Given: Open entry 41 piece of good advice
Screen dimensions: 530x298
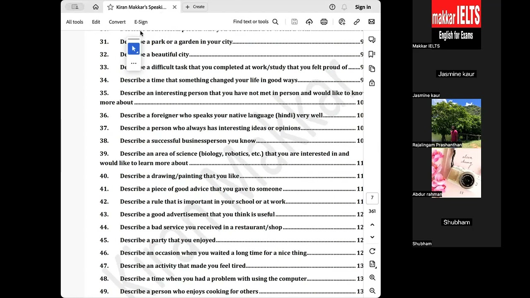Looking at the screenshot, I should 231,189.
